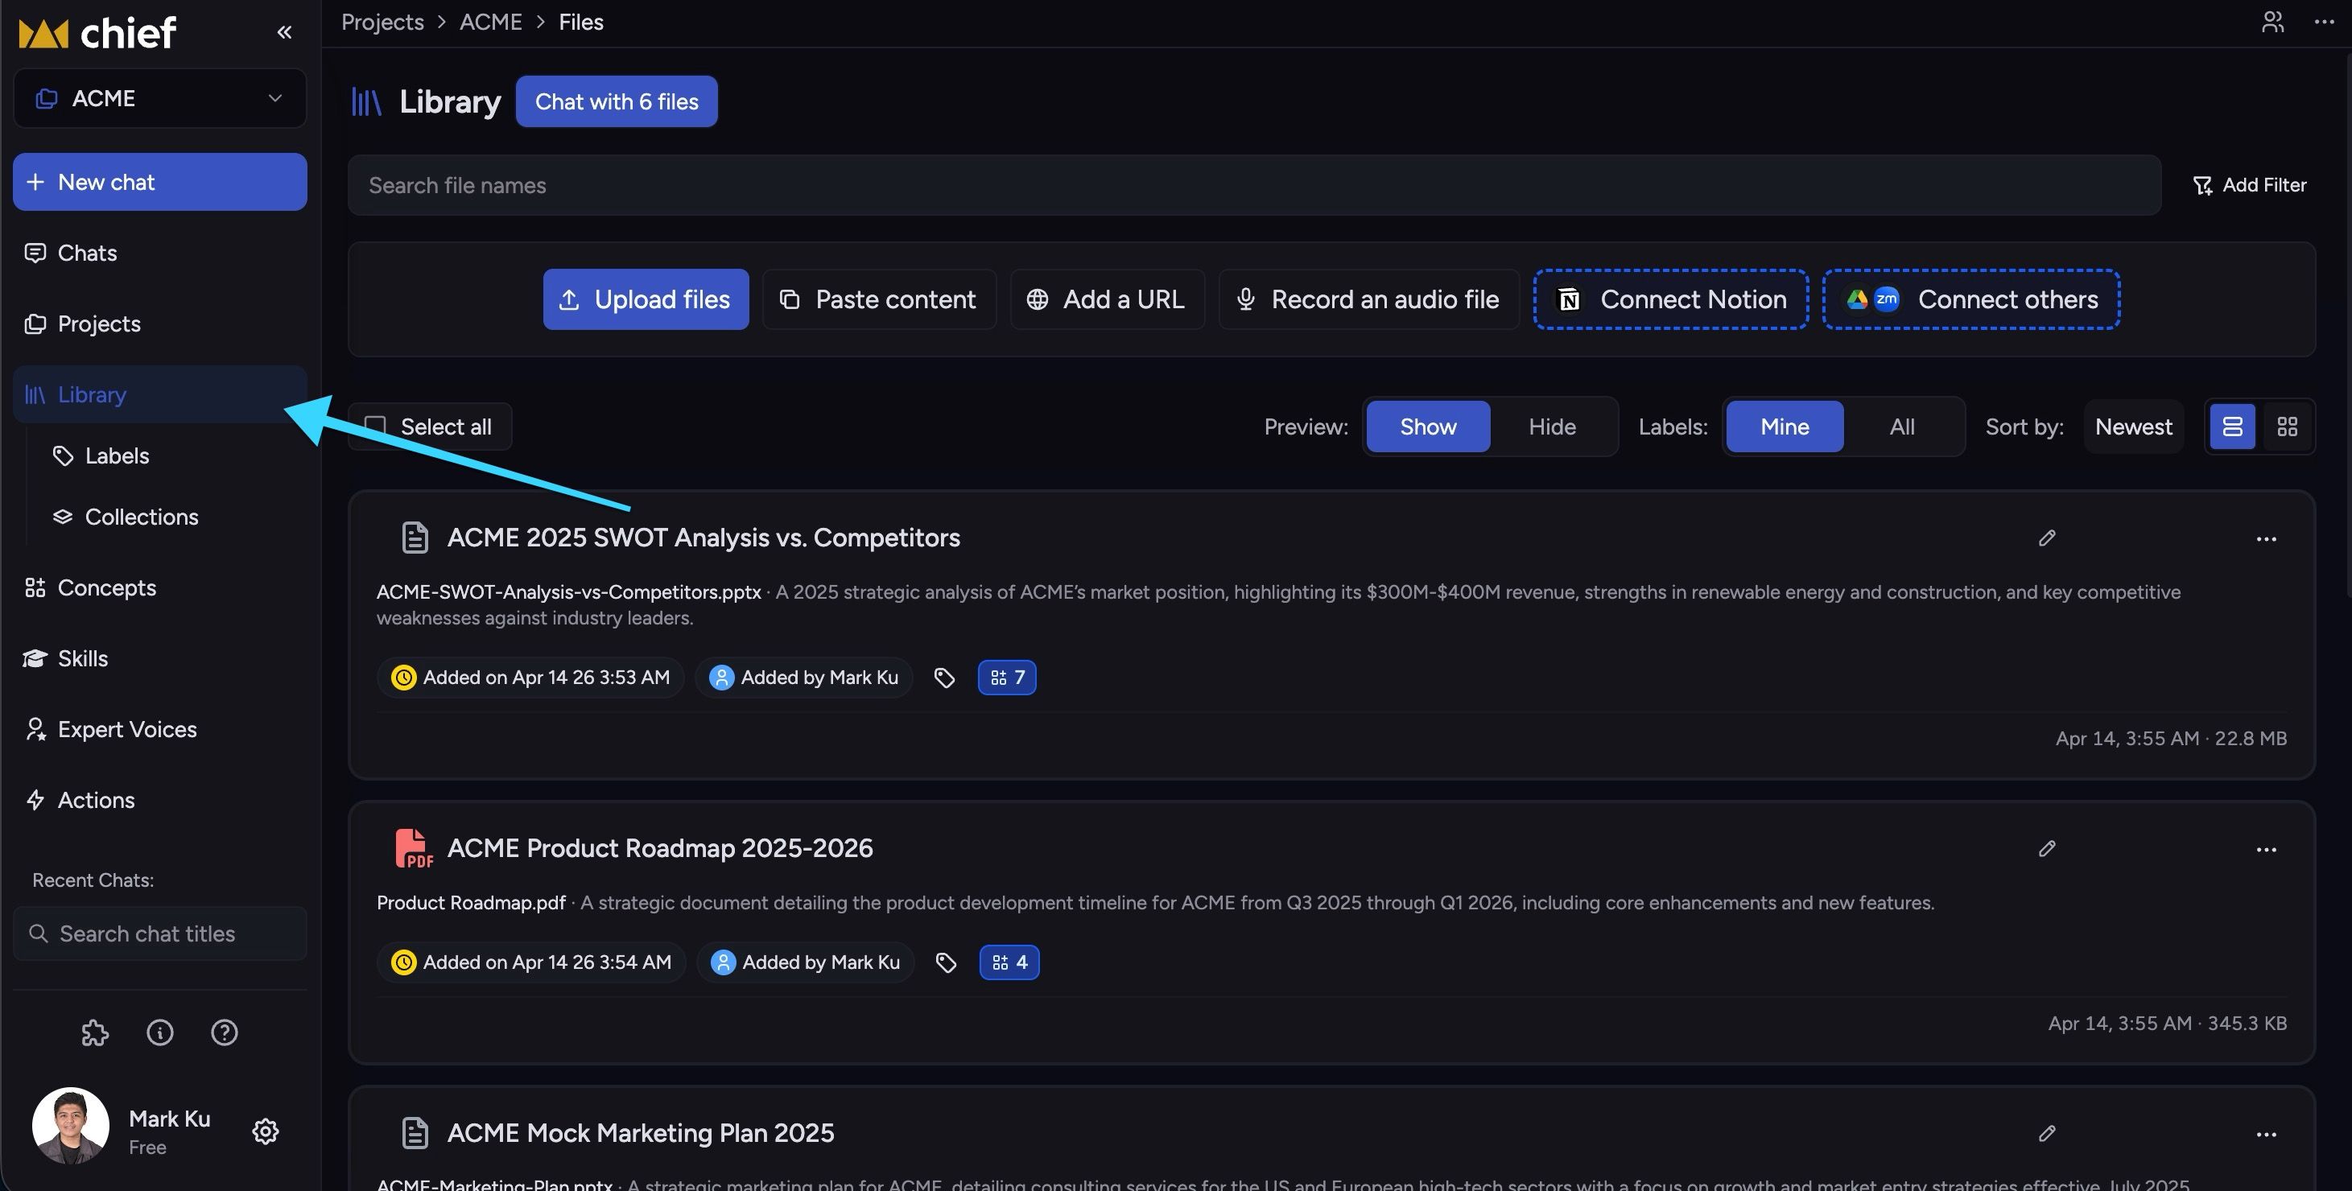This screenshot has height=1191, width=2352.
Task: Click the SWOT Analysis document file icon
Action: point(415,538)
